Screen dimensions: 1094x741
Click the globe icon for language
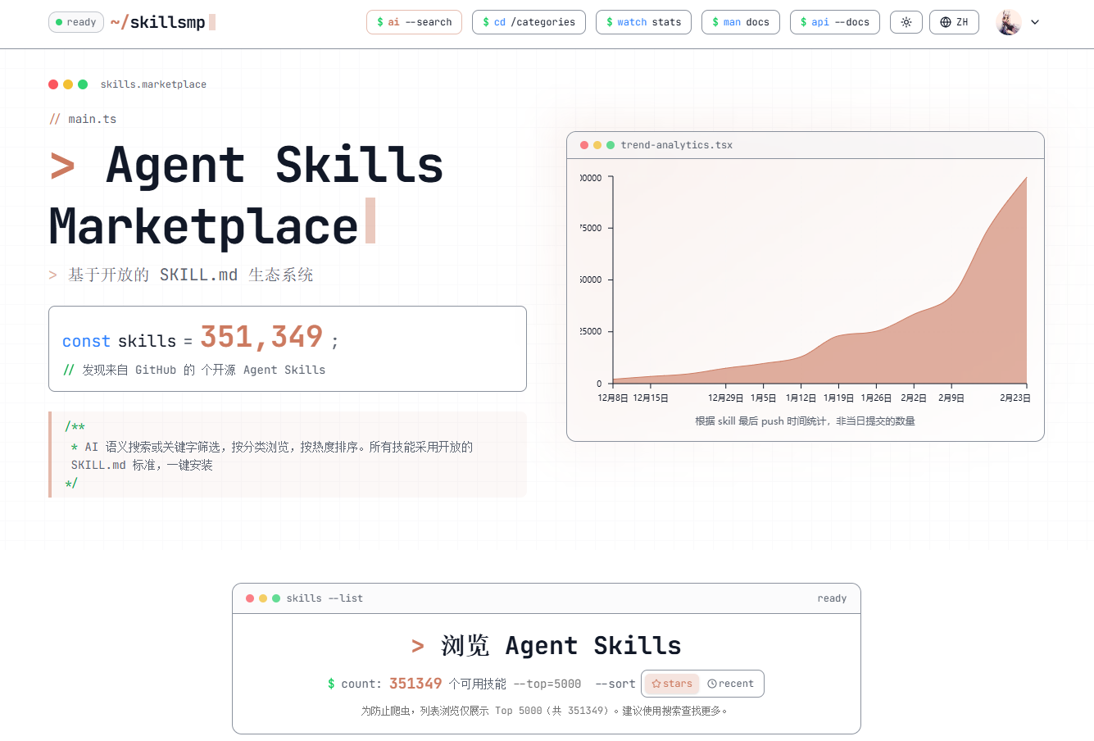946,22
